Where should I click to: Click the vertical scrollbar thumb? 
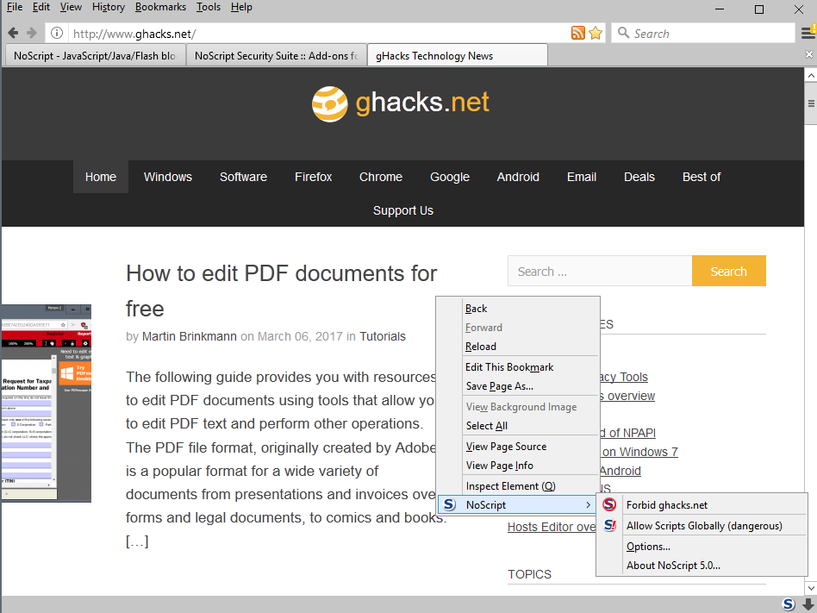[811, 103]
